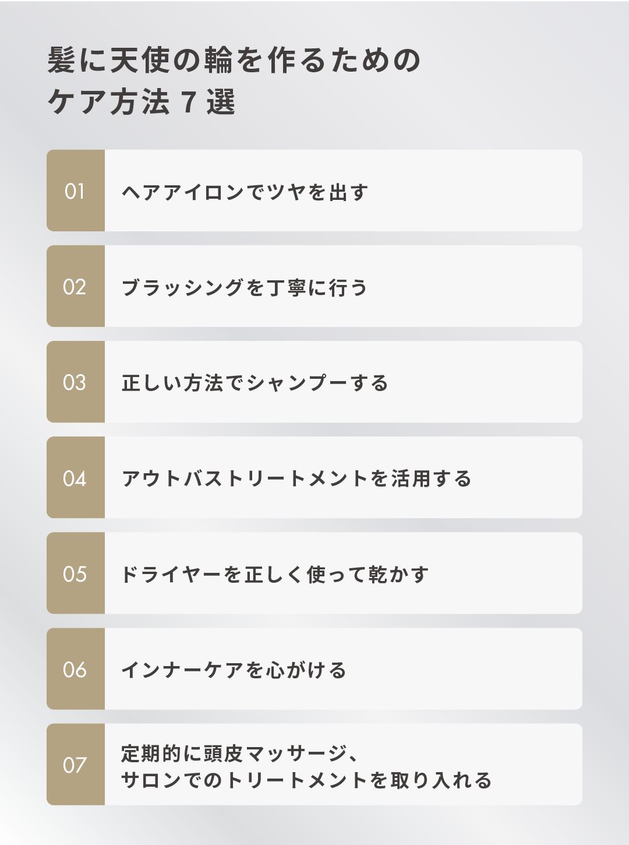Image resolution: width=629 pixels, height=845 pixels.
Task: Select item ヘアアイロンでツヤを出す
Action: click(314, 191)
